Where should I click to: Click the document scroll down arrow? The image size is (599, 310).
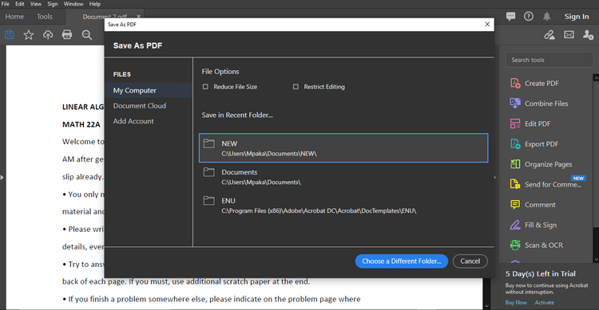pos(486,306)
